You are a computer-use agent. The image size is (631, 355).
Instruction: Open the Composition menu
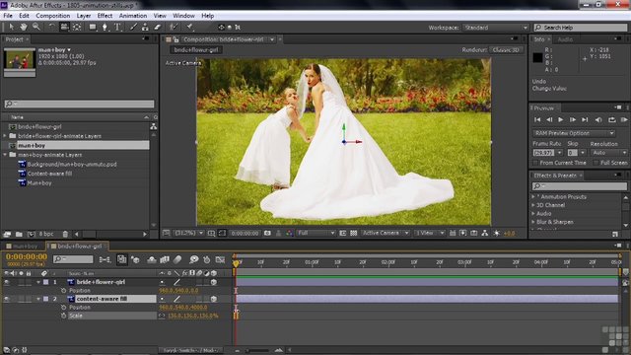[x=52, y=16]
